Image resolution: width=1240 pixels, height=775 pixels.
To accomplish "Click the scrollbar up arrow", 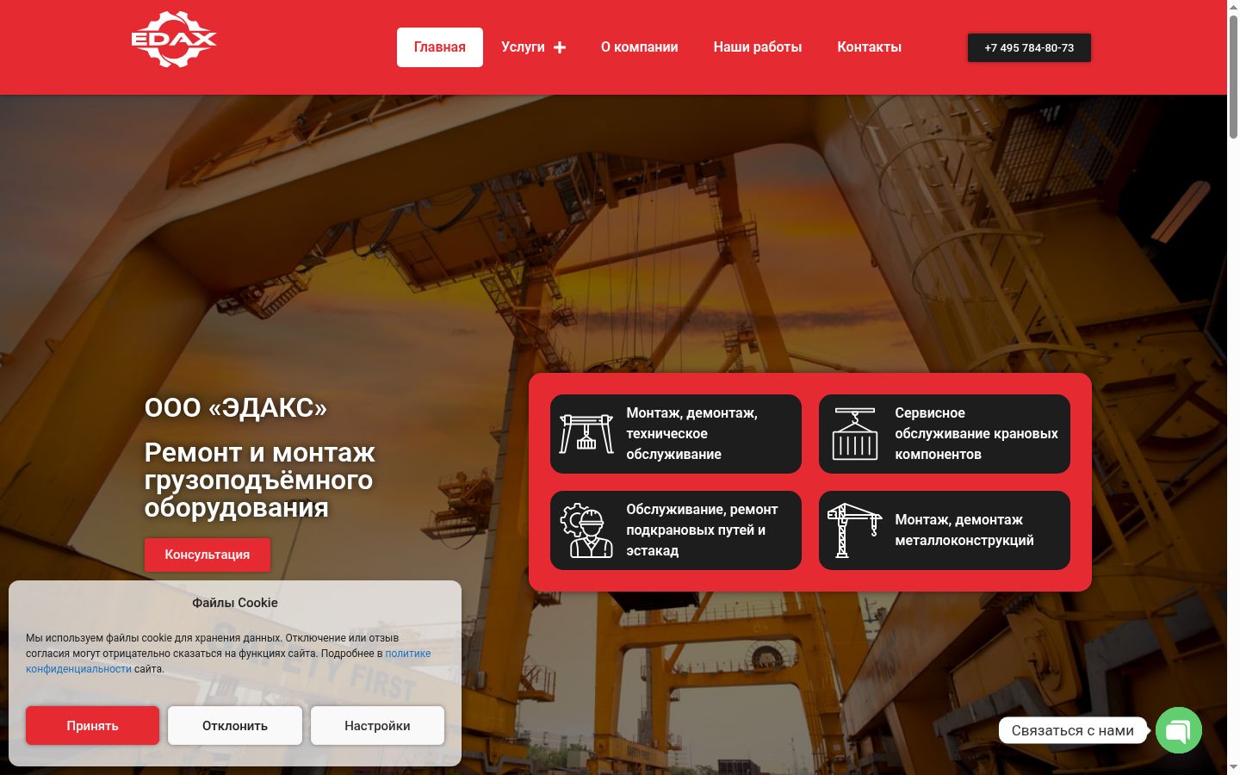I will click(1233, 7).
